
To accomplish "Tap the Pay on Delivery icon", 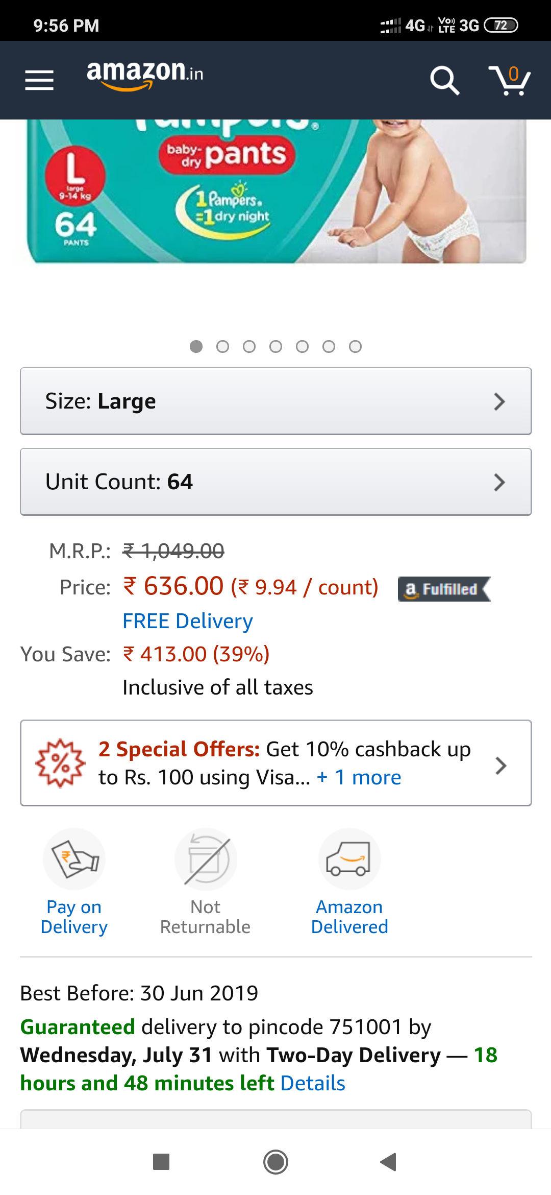I will pos(74,859).
